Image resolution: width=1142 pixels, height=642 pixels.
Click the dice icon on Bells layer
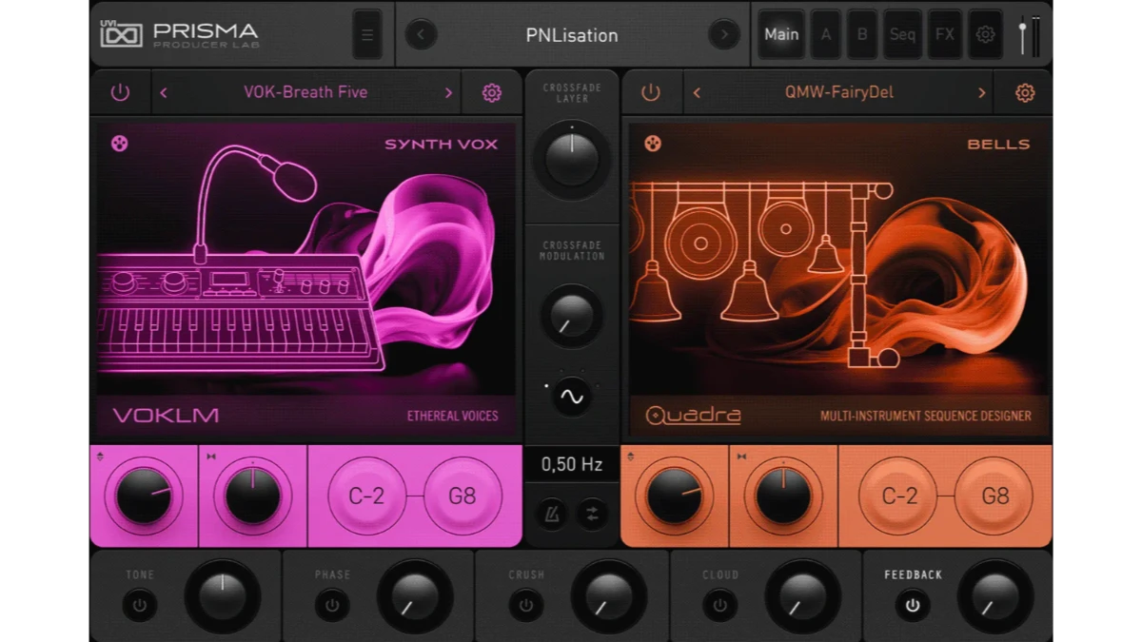(x=652, y=144)
